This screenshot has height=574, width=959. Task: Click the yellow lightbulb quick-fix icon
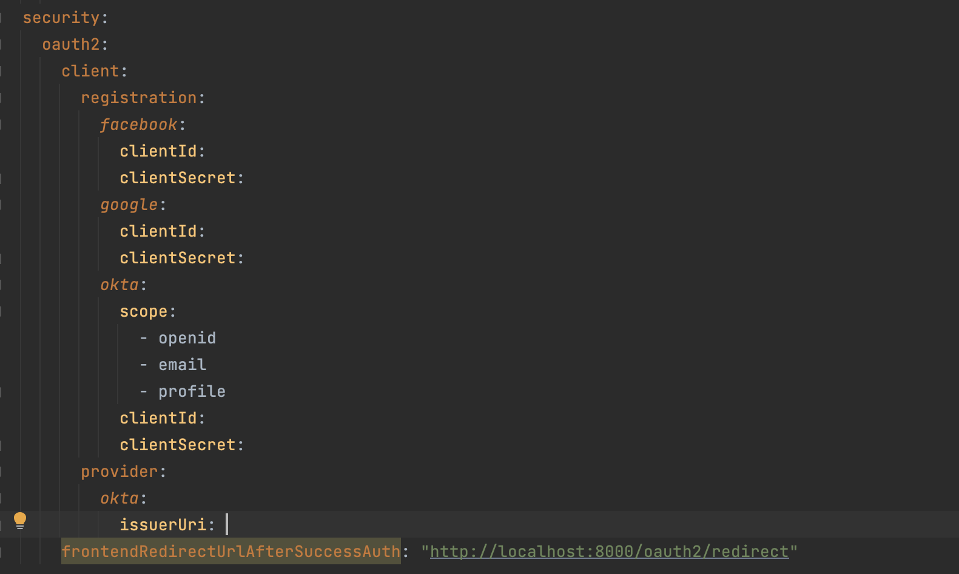coord(20,521)
